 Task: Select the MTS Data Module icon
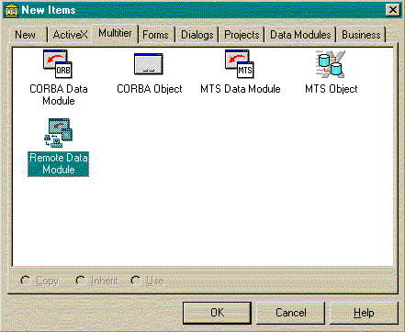coord(240,63)
